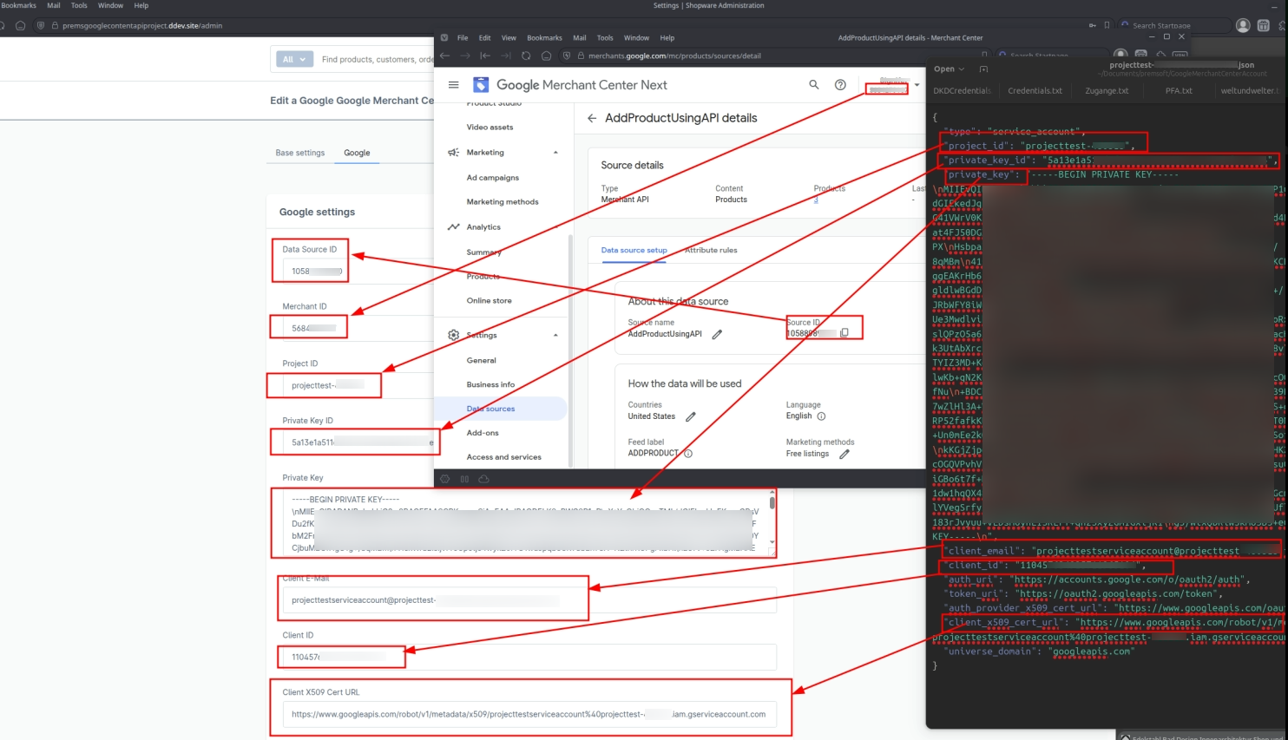1288x740 pixels.
Task: Edit the source name AddProductUsingAPI
Action: point(717,335)
